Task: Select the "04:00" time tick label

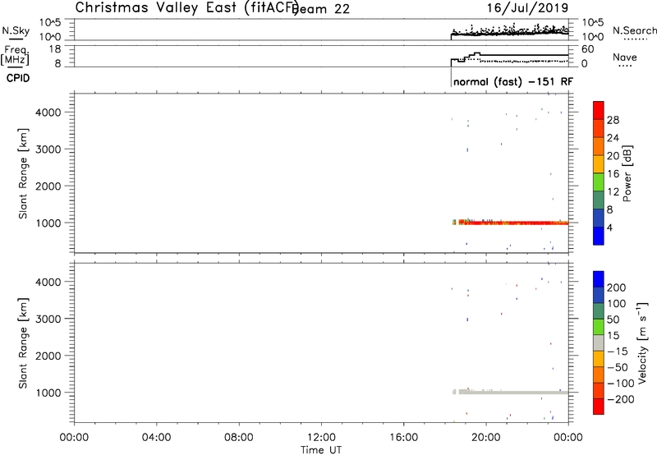Action: click(156, 438)
